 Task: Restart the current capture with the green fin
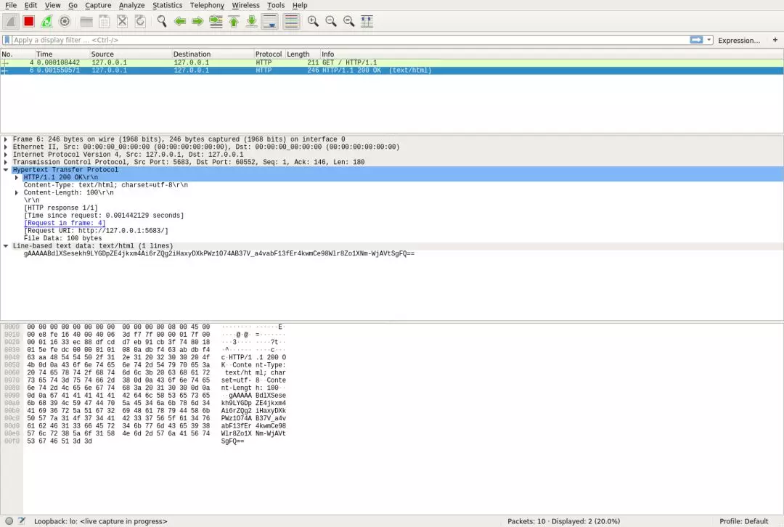46,22
